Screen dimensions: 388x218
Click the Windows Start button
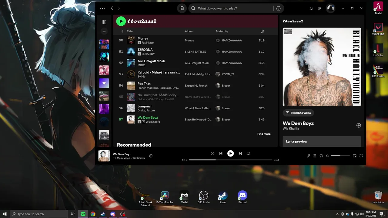4,214
